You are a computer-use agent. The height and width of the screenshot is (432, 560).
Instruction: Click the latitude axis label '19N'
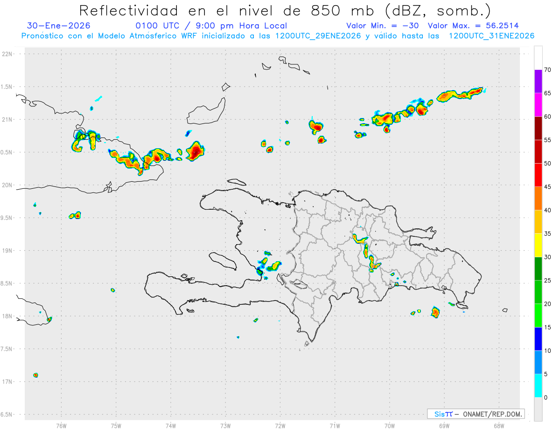[7, 251]
